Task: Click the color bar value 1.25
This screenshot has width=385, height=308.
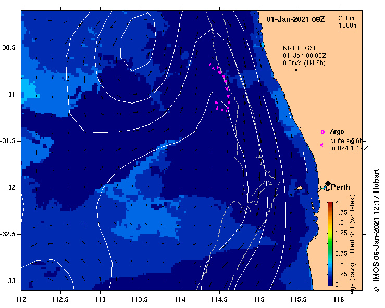Action: (x=341, y=233)
